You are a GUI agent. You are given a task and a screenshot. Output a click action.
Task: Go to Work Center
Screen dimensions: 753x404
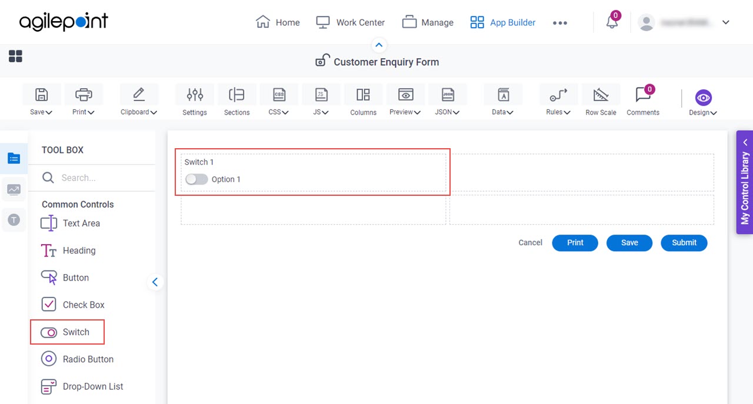click(351, 22)
